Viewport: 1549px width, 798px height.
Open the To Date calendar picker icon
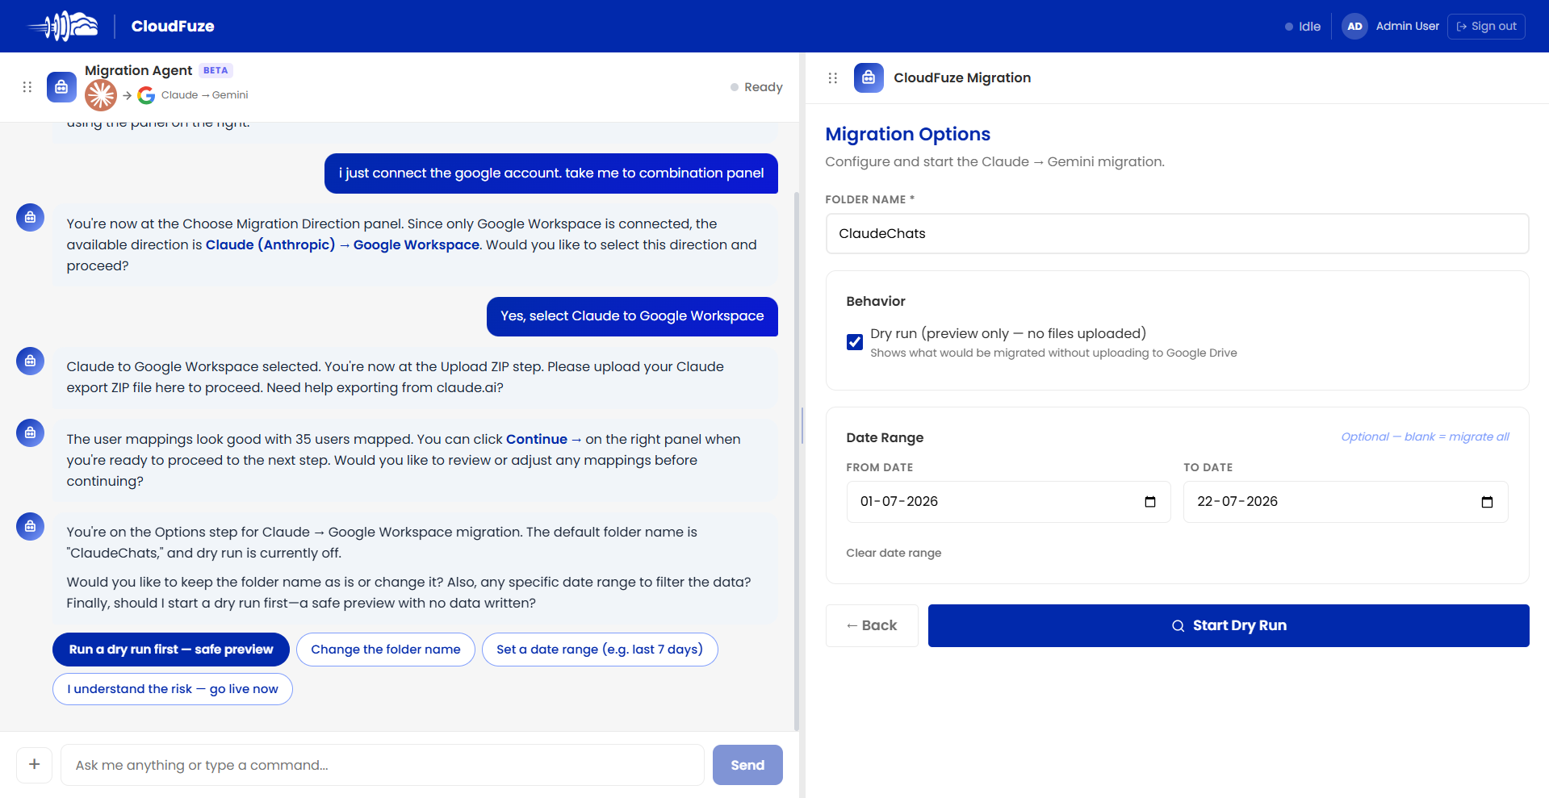1487,502
